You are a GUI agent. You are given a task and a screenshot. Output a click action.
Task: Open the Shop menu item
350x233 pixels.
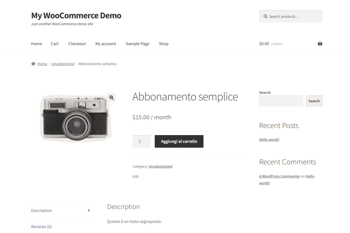pos(163,43)
